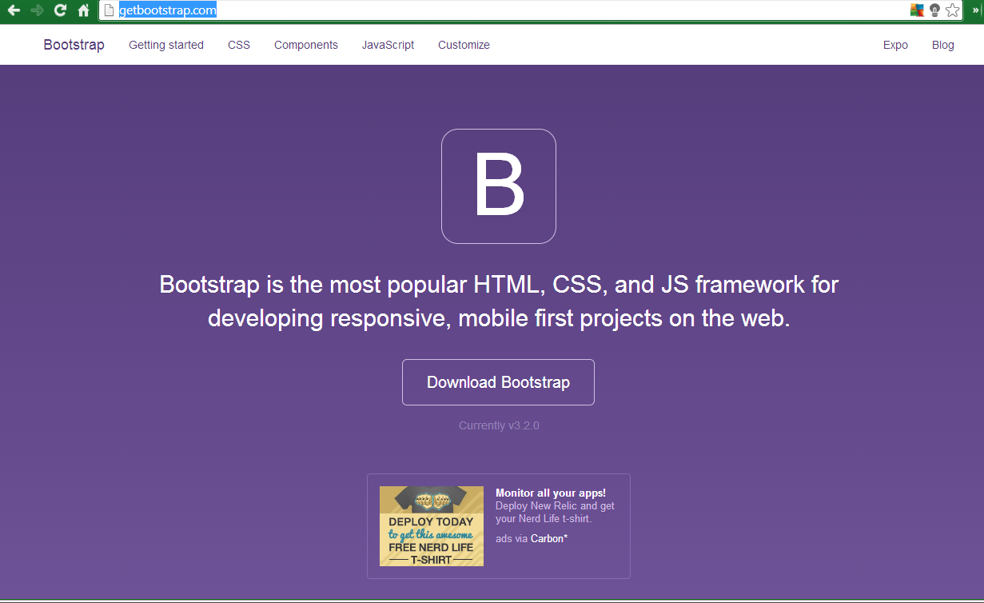Open the Expo link

coord(894,45)
